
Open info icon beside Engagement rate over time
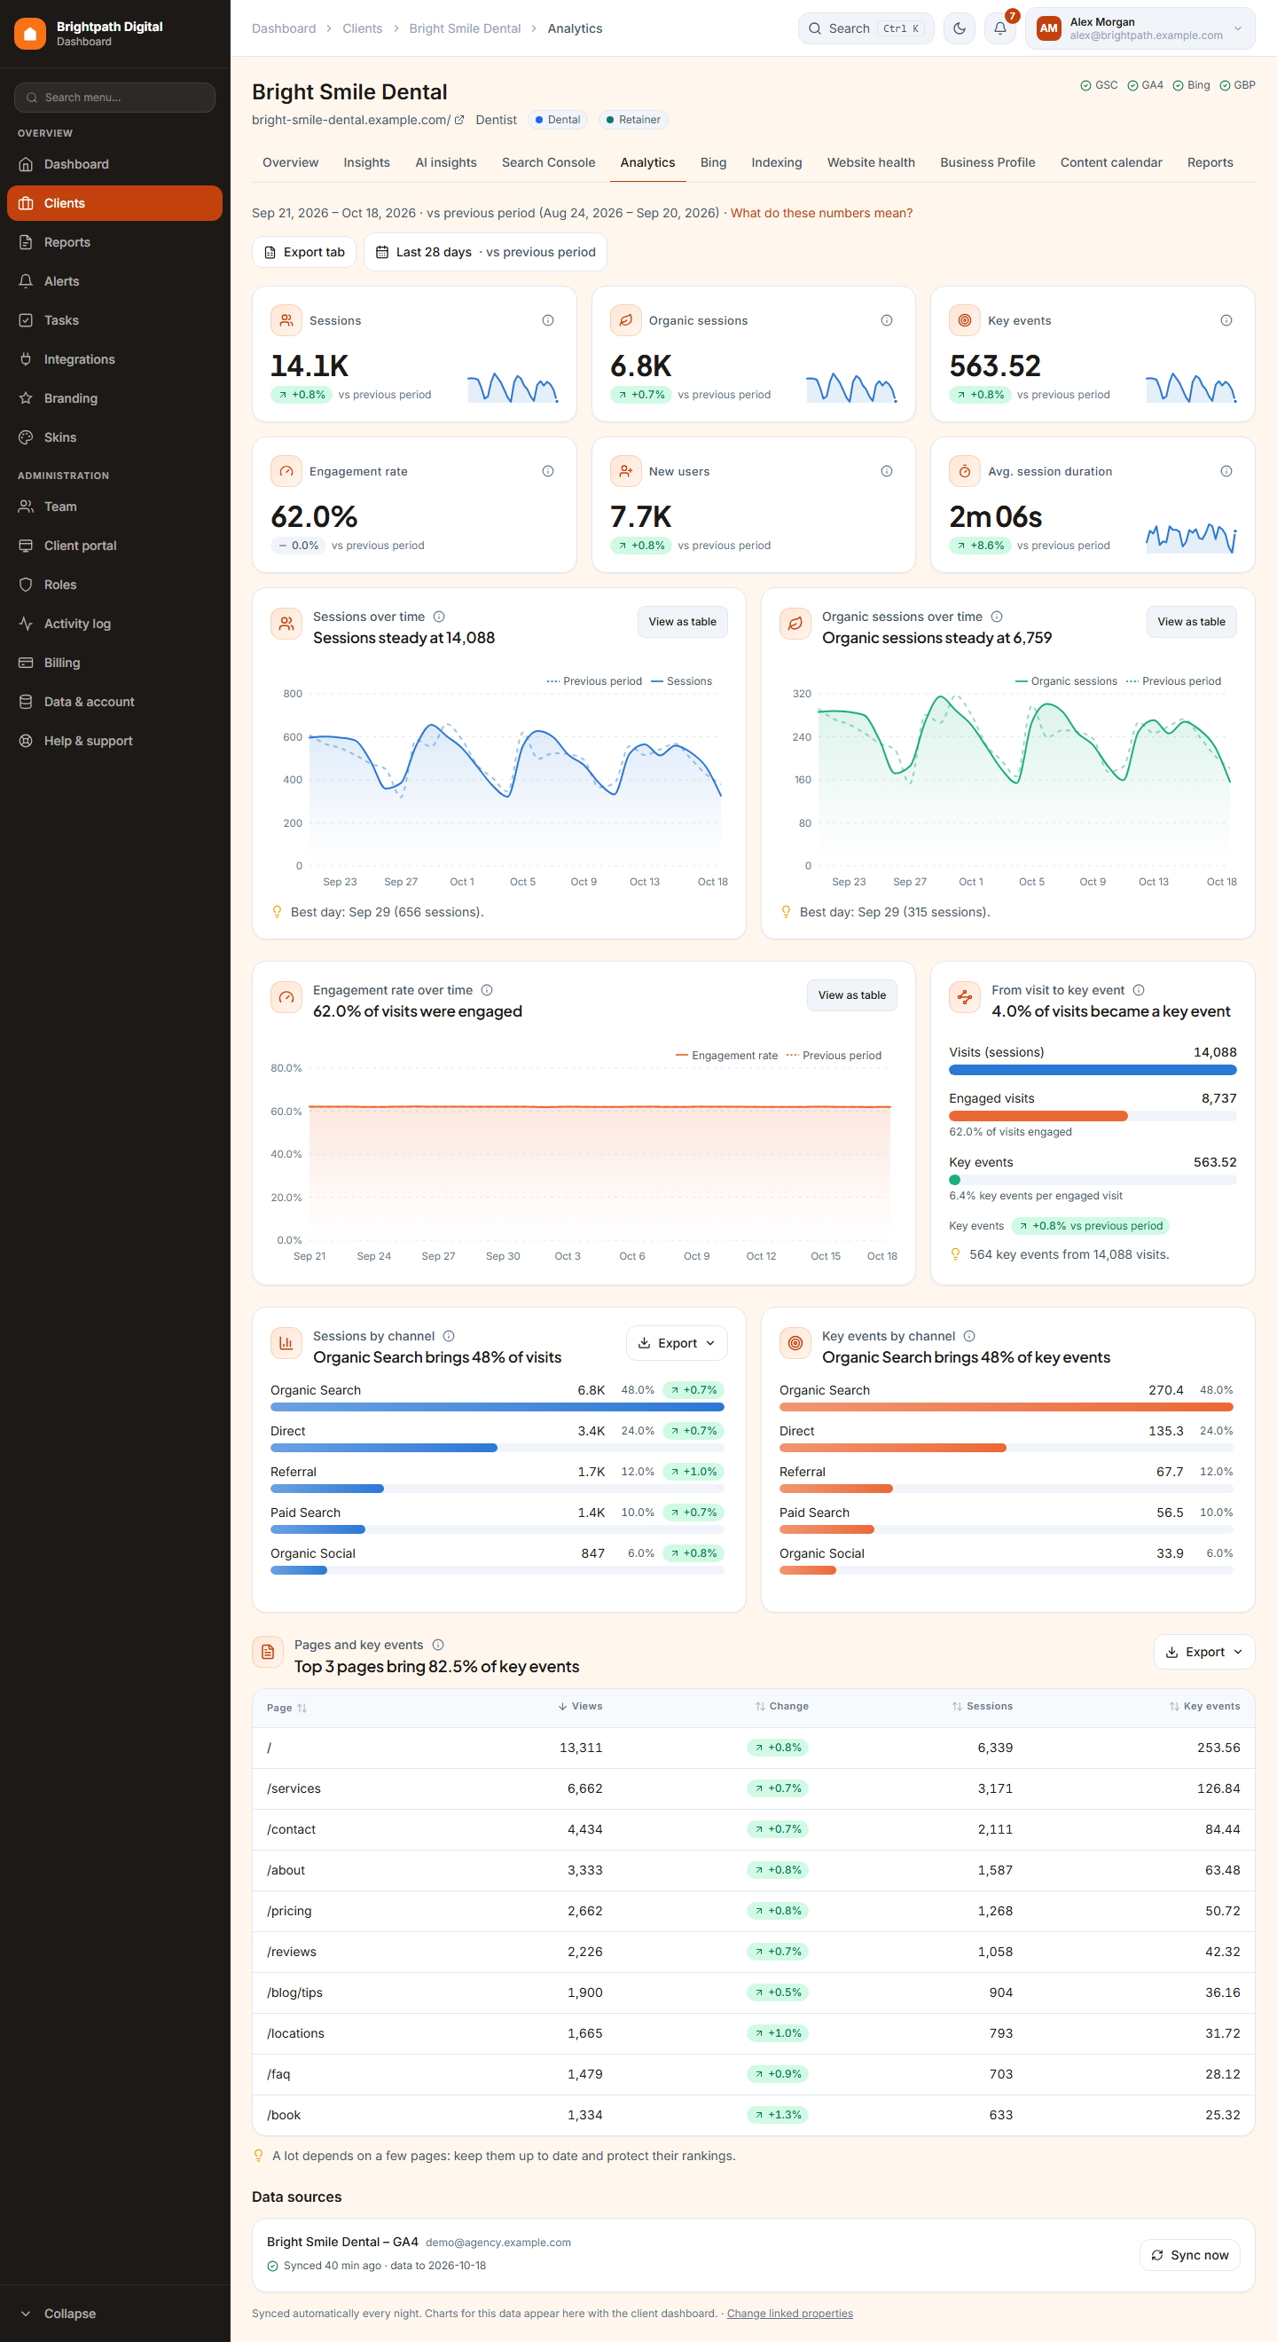(486, 990)
